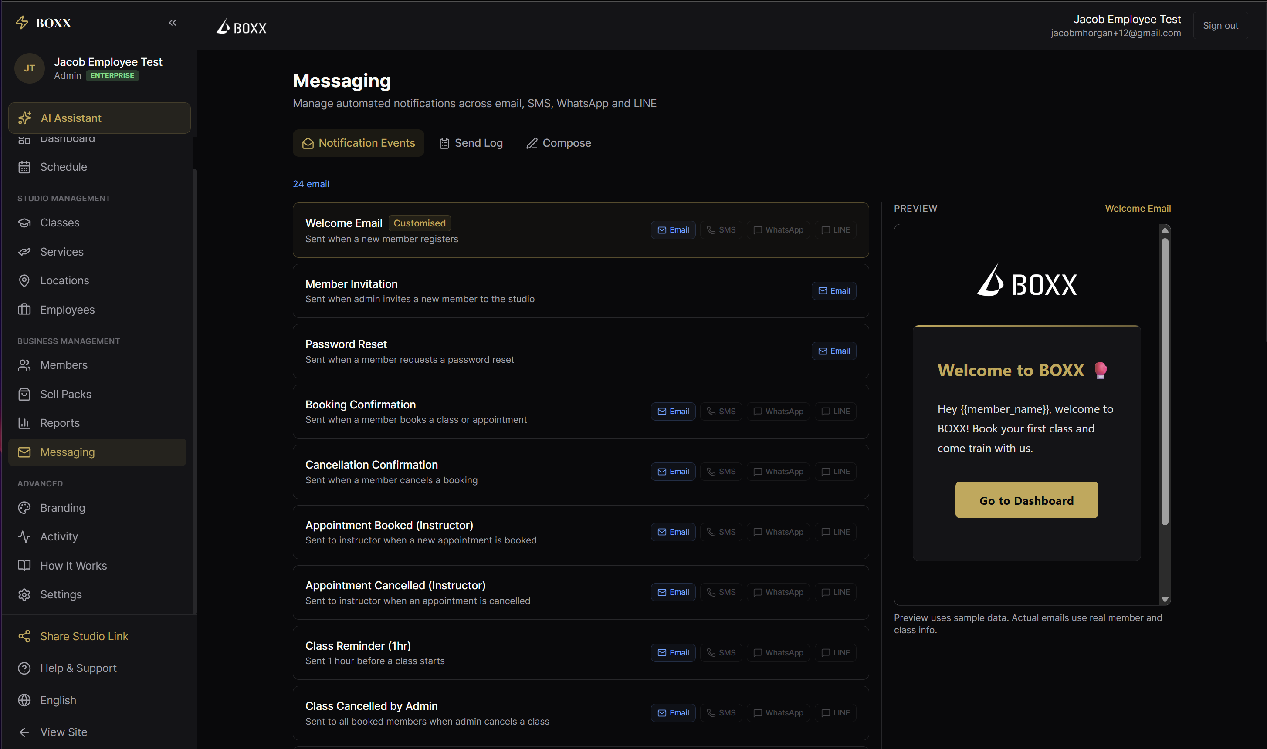Select the Password Reset event card
This screenshot has width=1267, height=749.
(580, 351)
